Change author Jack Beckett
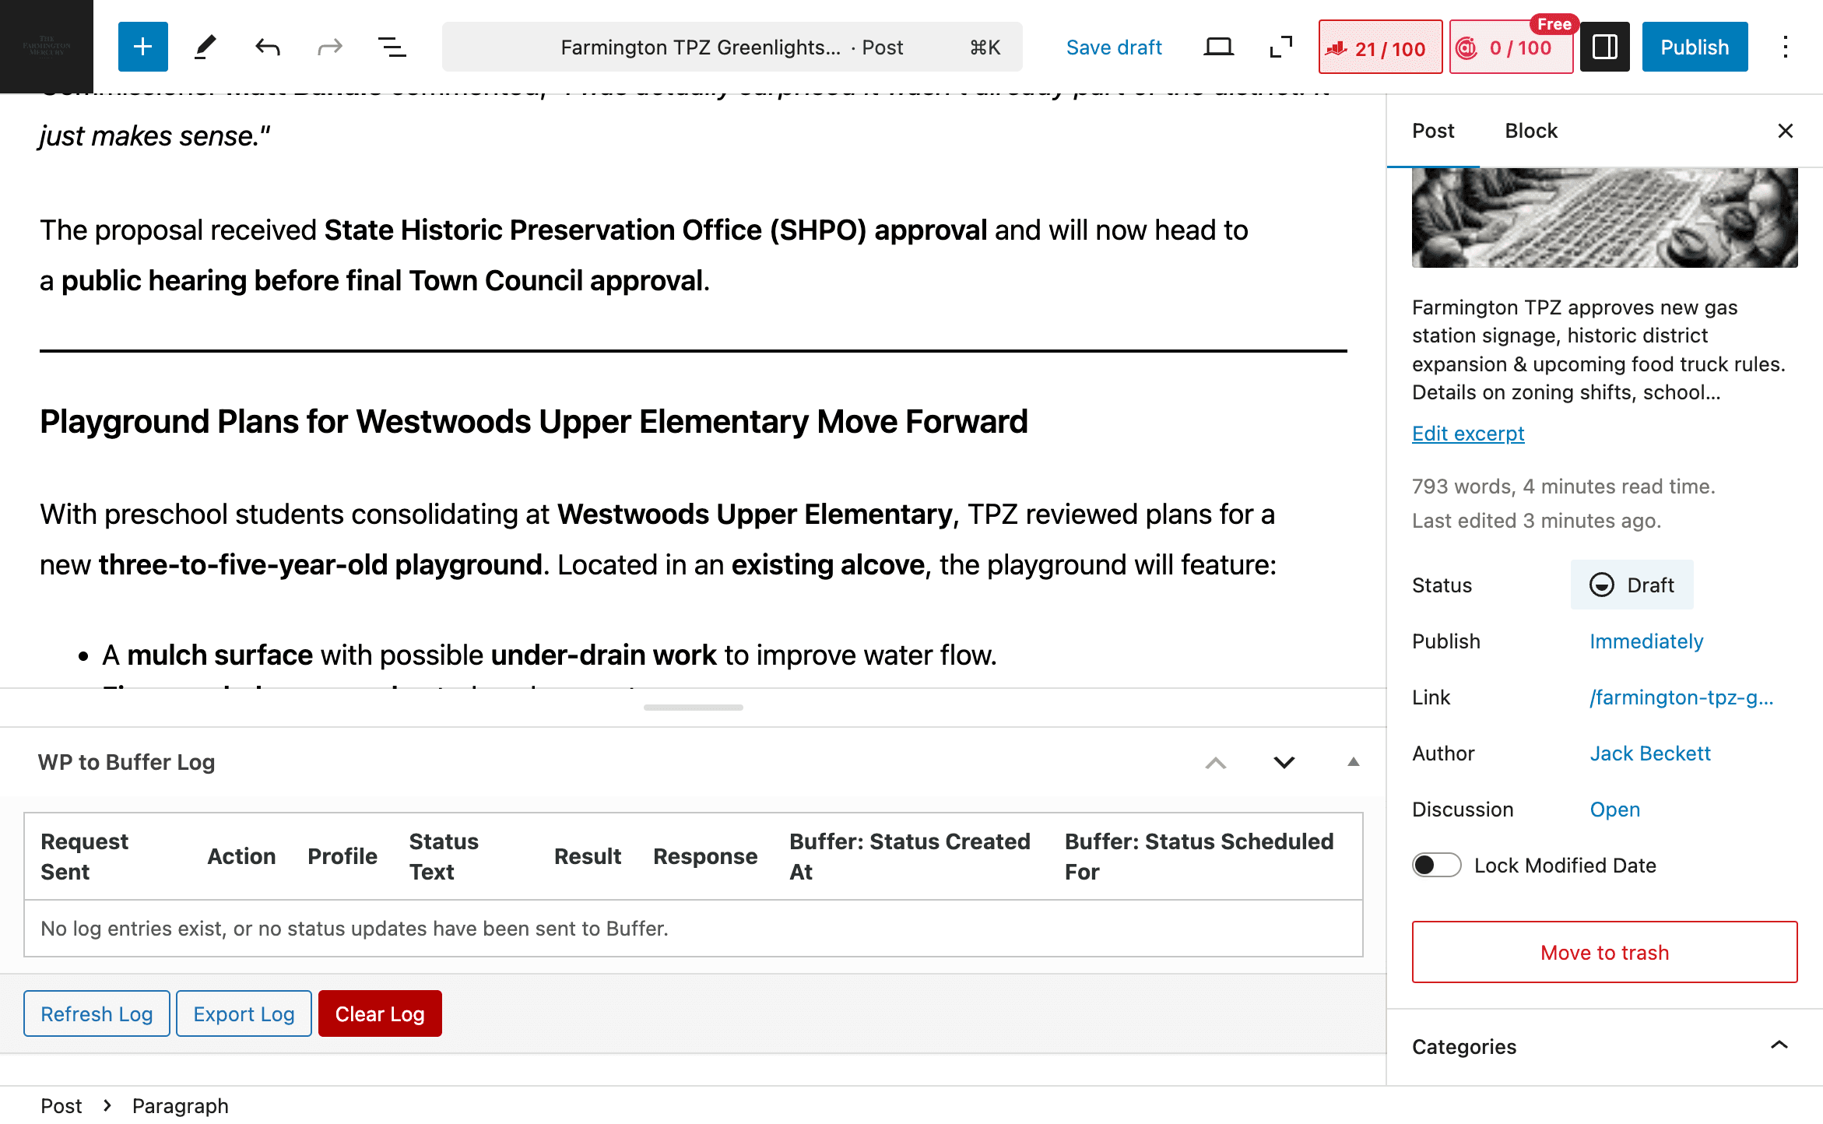Image resolution: width=1823 pixels, height=1124 pixels. (1649, 753)
